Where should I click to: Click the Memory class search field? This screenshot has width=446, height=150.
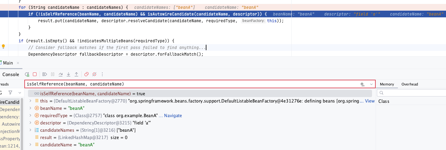pyautogui.click(x=411, y=93)
